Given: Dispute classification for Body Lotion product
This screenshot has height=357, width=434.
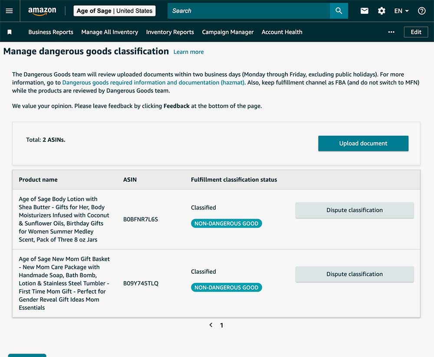Looking at the screenshot, I should (354, 210).
